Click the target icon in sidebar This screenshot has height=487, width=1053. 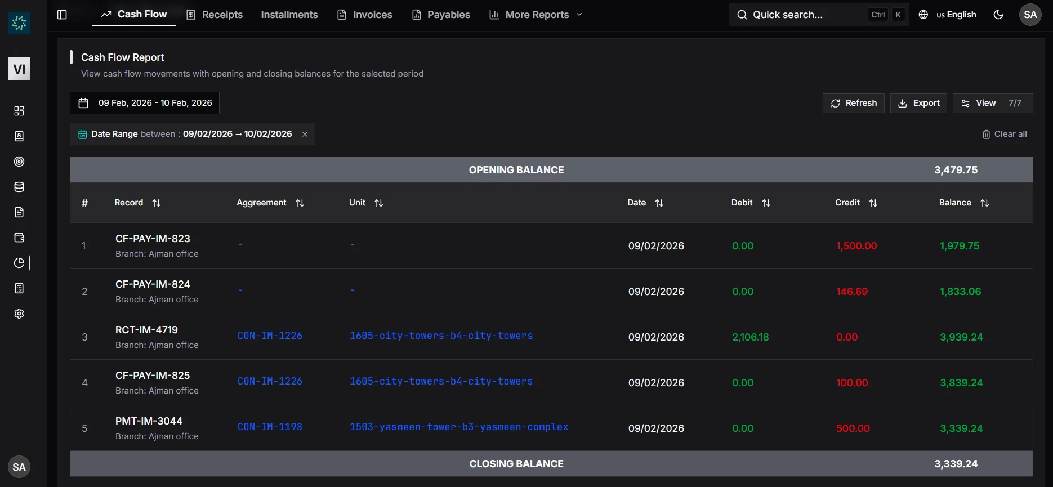(x=19, y=162)
